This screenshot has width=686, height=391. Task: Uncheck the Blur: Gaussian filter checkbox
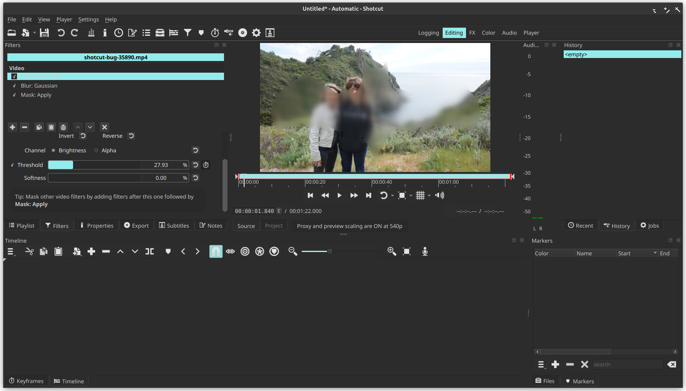(x=14, y=86)
